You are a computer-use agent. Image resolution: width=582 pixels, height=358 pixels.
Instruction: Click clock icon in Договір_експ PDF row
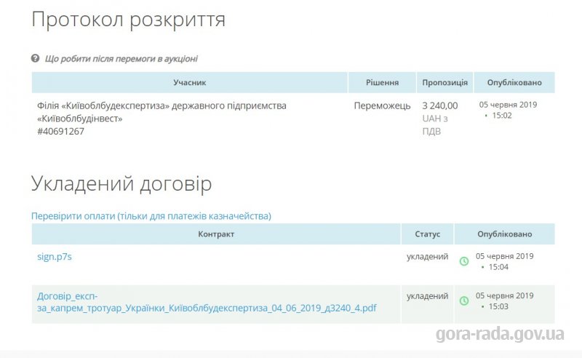464,301
